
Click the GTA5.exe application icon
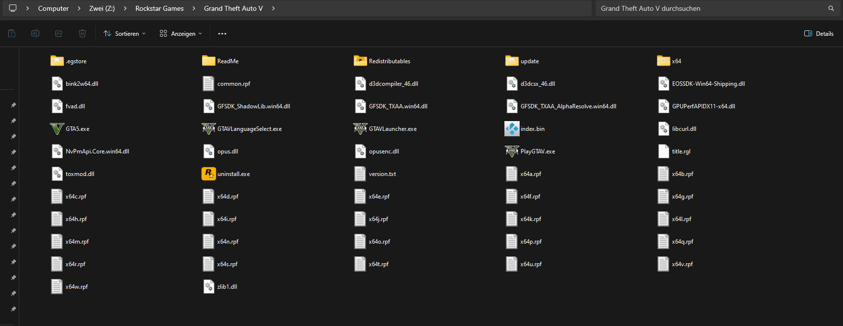coord(57,129)
